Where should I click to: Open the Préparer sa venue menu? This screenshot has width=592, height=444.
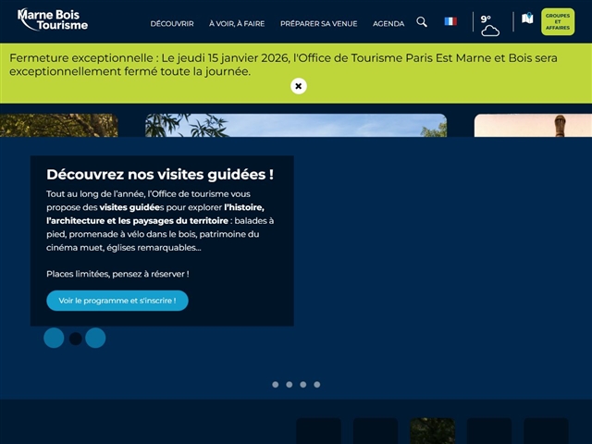[x=318, y=23]
